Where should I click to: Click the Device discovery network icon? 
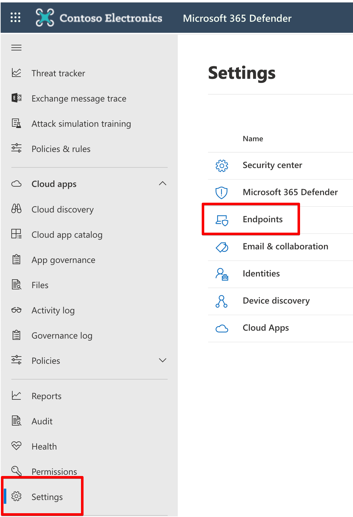222,301
